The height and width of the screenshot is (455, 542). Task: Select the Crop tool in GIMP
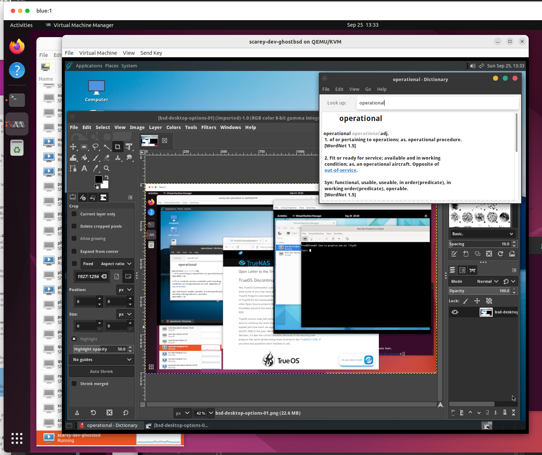(x=118, y=147)
